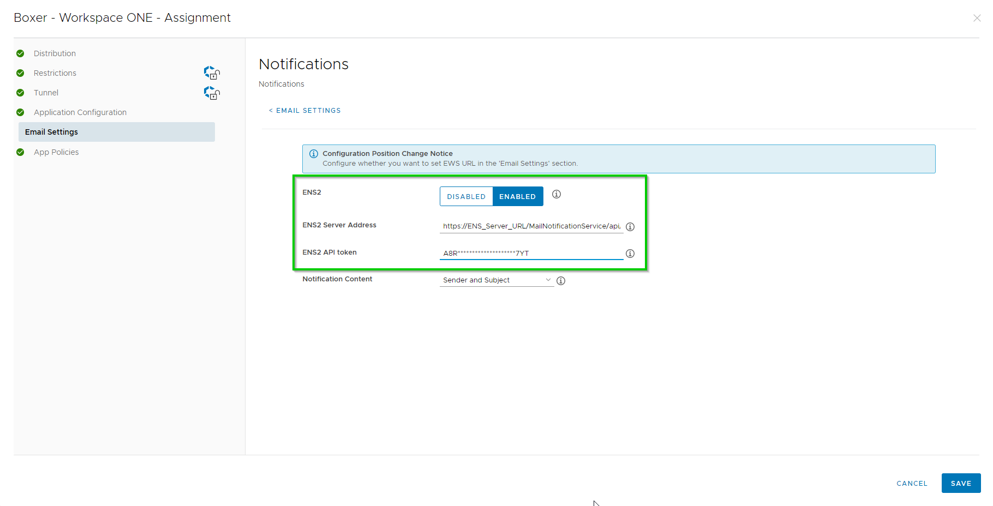Click the unlock sync icon next to Tunnel
993x506 pixels.
point(212,93)
